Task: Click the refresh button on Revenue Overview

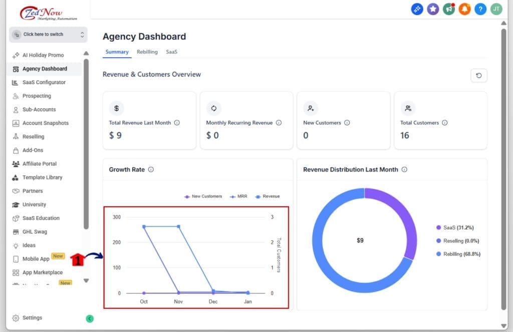Action: tap(478, 75)
